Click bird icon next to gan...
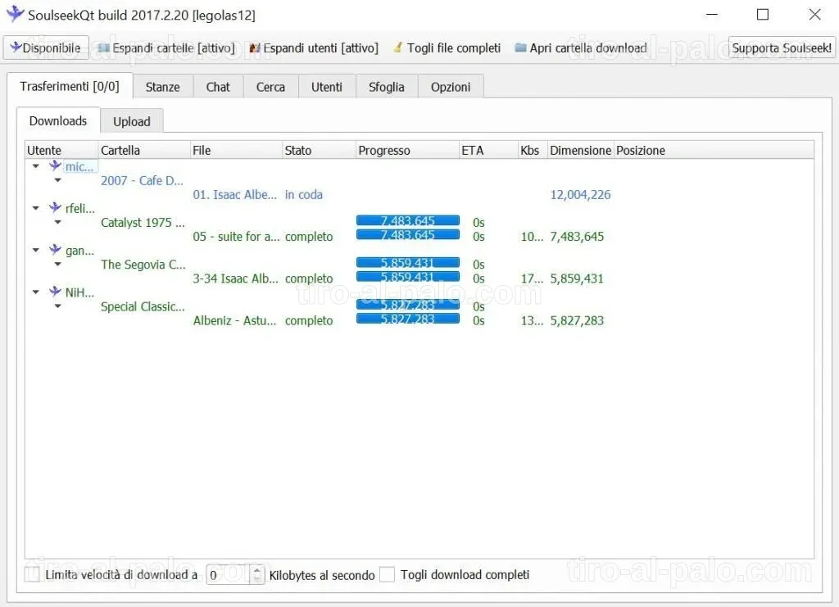Viewport: 839px width, 607px height. [x=55, y=249]
